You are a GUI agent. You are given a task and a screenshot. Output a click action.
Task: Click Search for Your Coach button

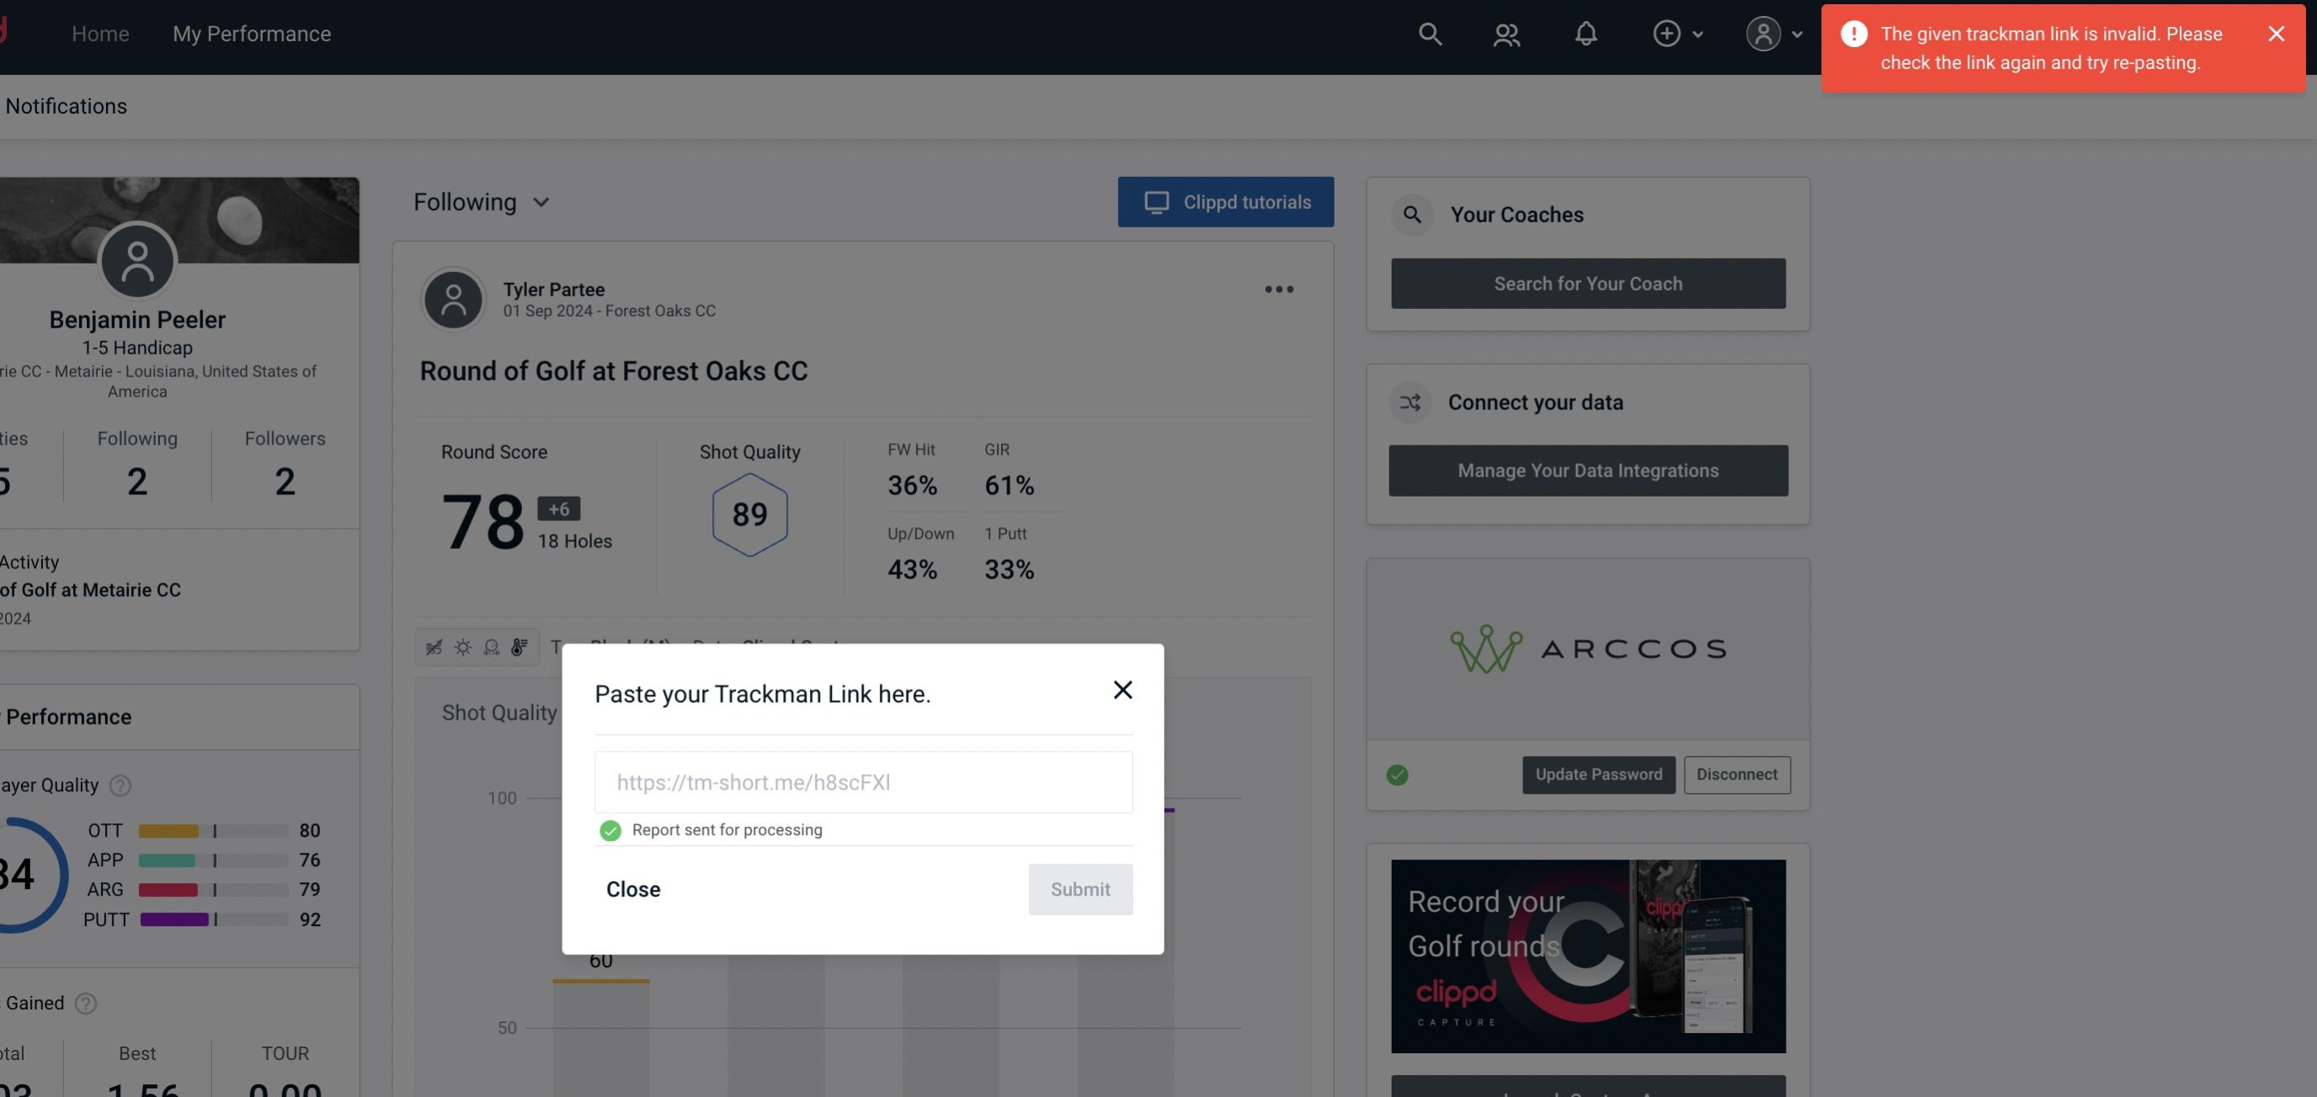point(1589,282)
